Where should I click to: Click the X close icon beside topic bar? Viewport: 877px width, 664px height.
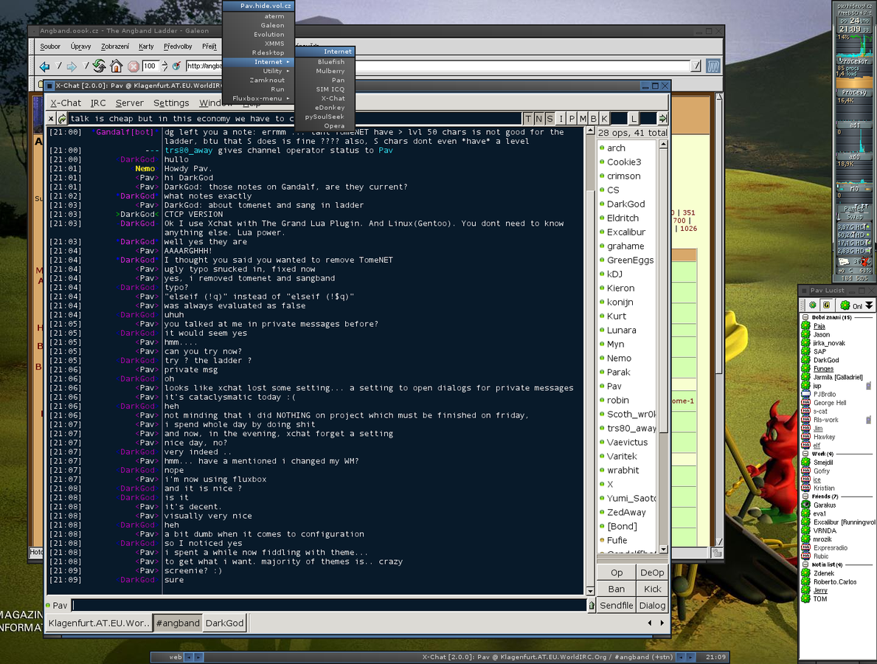[x=51, y=119]
